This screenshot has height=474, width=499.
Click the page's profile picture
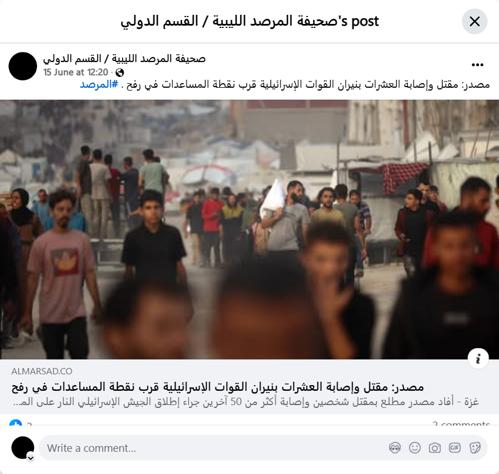point(23,66)
